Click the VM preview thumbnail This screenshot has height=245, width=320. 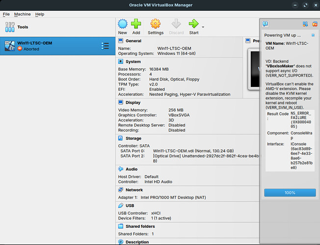(255, 69)
